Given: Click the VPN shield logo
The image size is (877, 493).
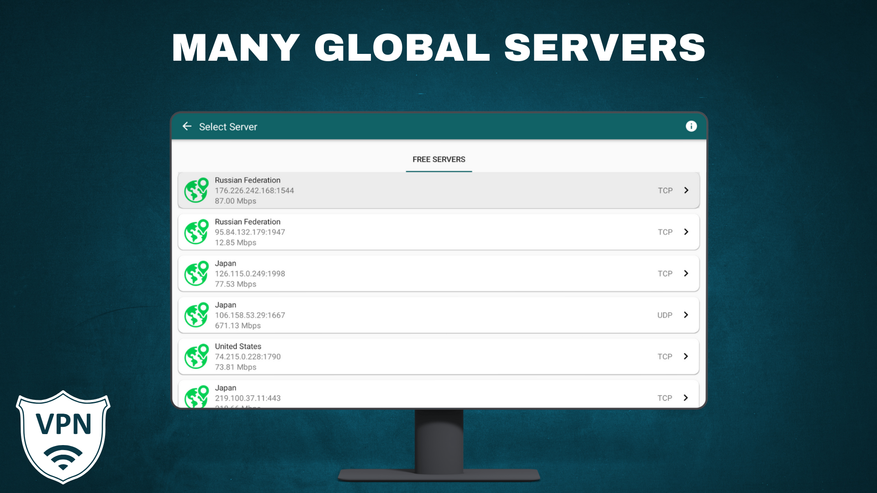Looking at the screenshot, I should pyautogui.click(x=63, y=437).
